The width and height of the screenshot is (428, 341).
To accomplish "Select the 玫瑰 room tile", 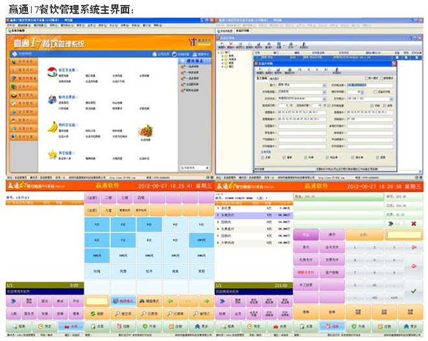I will [97, 271].
